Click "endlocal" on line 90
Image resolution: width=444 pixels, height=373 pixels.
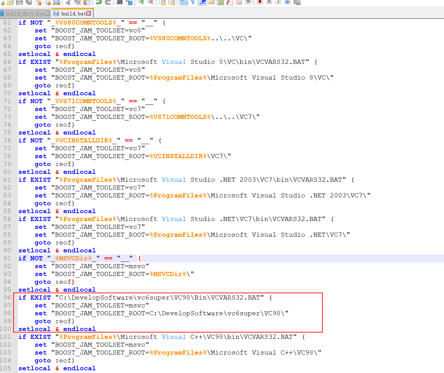80,250
